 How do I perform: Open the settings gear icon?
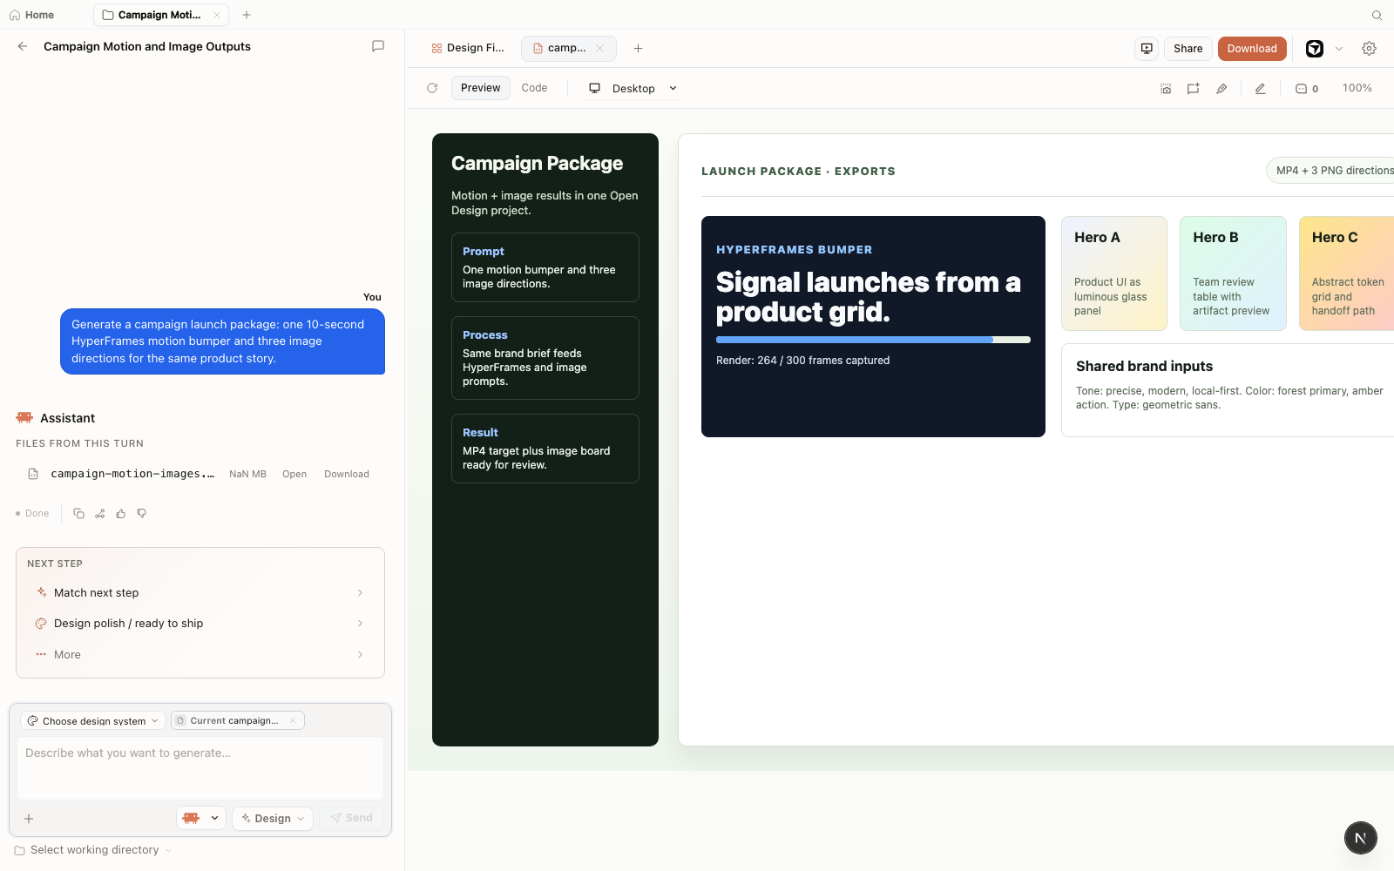[1370, 49]
